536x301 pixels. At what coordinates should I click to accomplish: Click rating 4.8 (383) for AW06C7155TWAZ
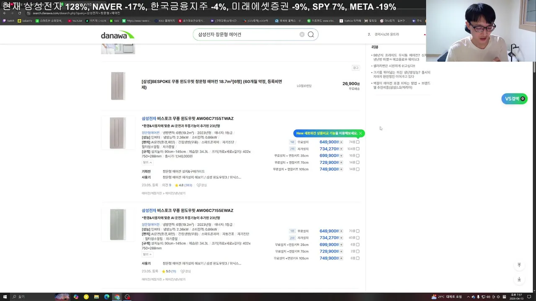(x=183, y=185)
